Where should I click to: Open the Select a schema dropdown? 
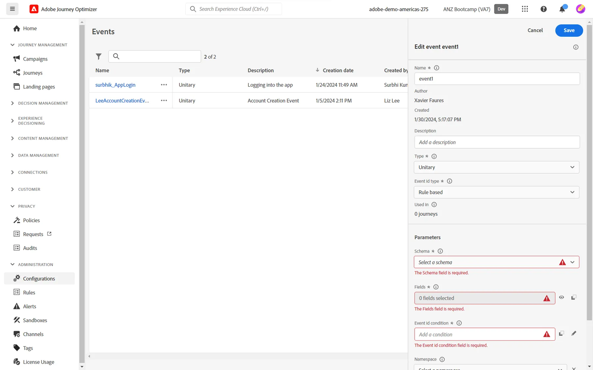496,262
